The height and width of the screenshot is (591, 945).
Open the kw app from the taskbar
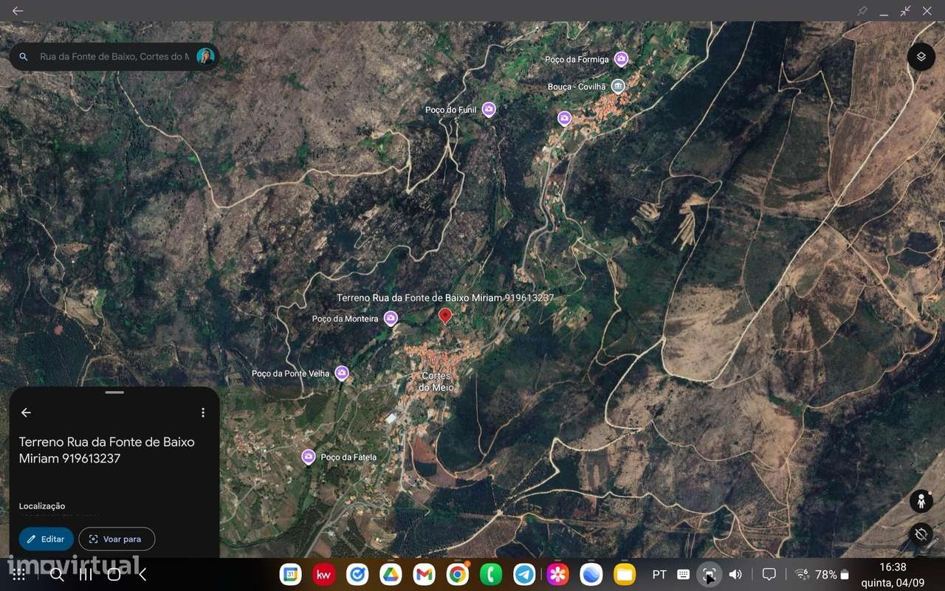[323, 574]
